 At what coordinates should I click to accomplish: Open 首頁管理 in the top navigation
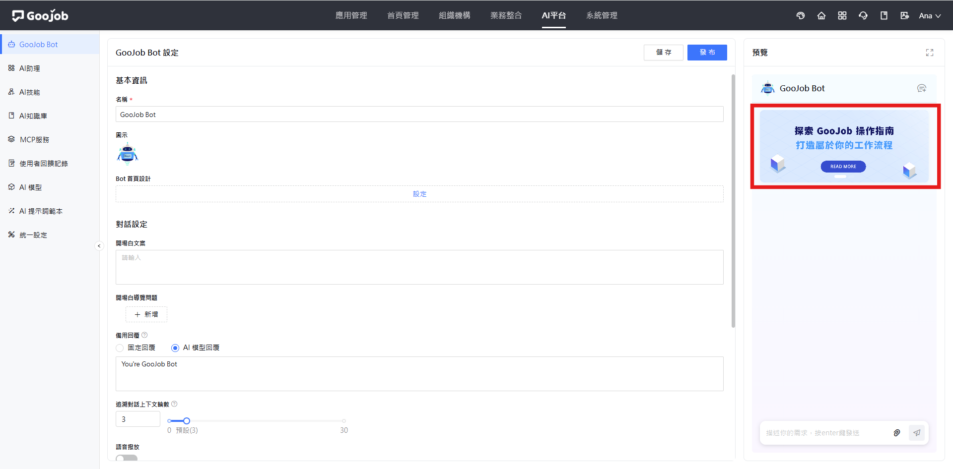point(403,15)
